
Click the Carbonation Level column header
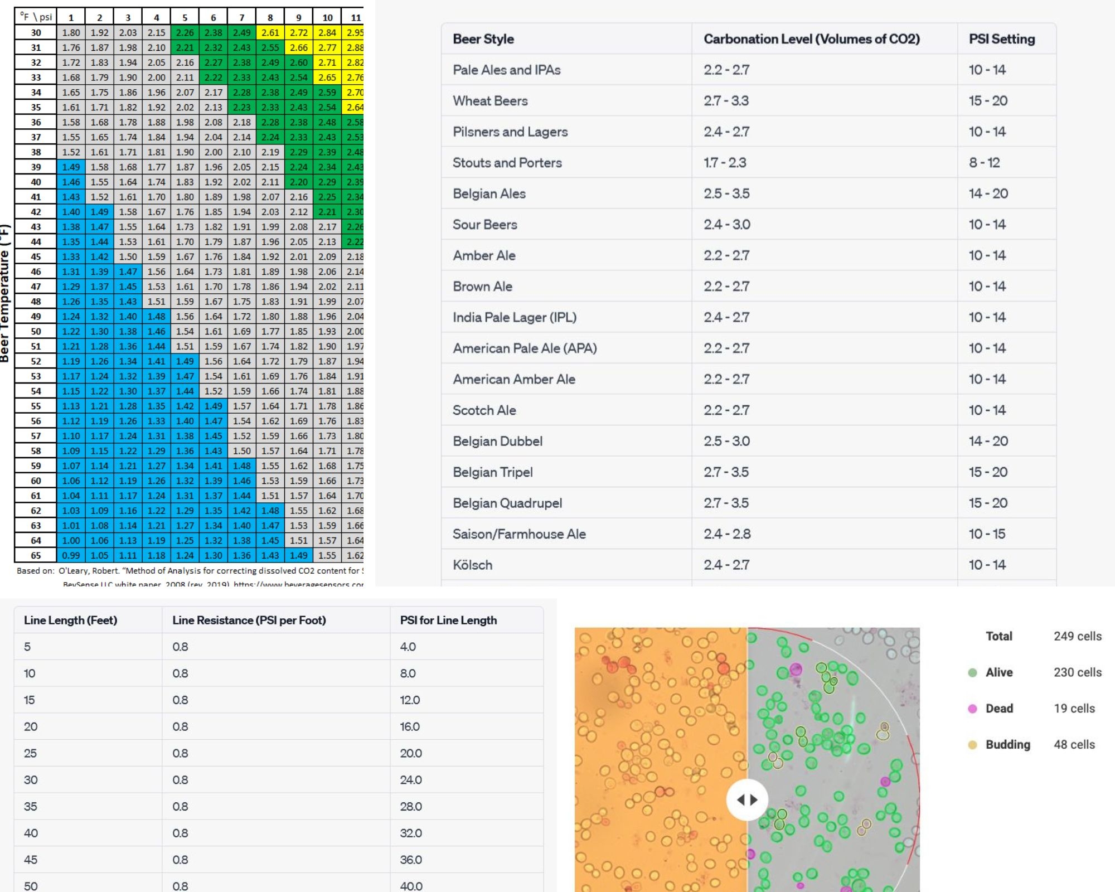tap(811, 39)
